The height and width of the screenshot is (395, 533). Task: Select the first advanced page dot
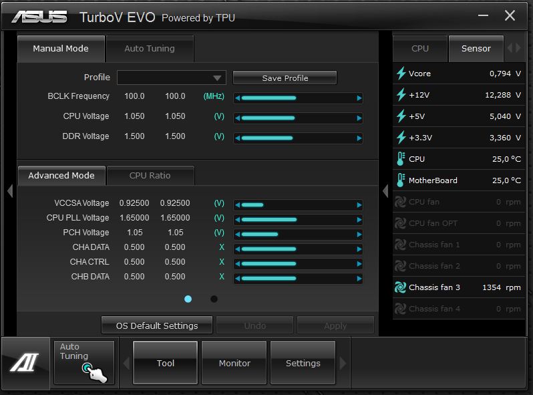coord(188,299)
